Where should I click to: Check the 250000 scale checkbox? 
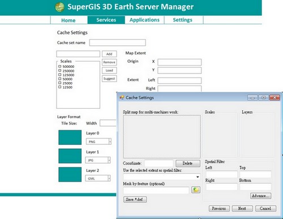pyautogui.click(x=60, y=71)
